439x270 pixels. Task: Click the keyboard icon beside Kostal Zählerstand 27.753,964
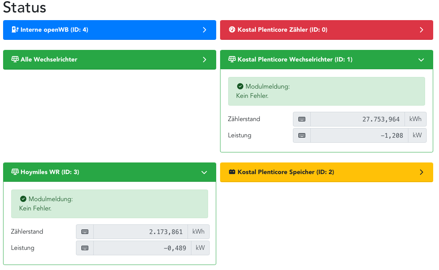(x=302, y=119)
